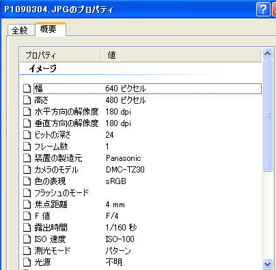Click the page icon beside ISO 速度
Image resolution: width=276 pixels, height=270 pixels.
click(27, 239)
